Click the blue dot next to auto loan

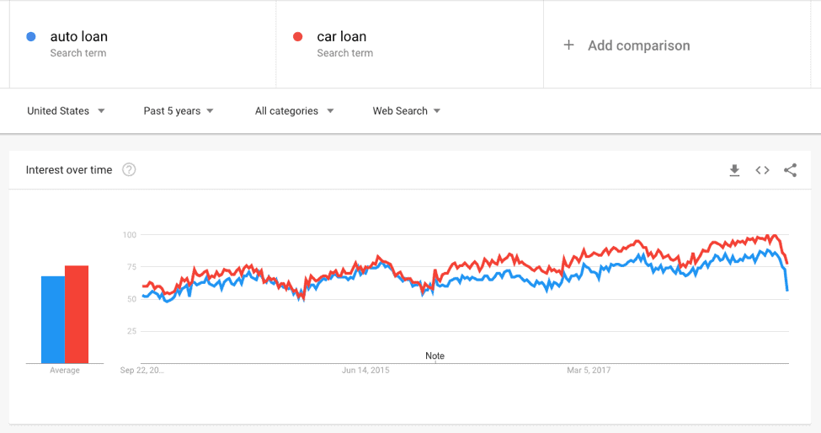point(31,37)
